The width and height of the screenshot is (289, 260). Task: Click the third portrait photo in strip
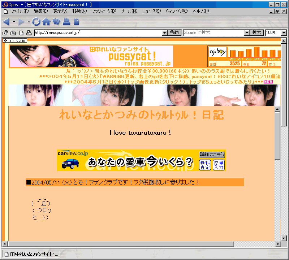tap(178, 95)
